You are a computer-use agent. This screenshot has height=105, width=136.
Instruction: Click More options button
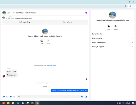tap(67, 22)
